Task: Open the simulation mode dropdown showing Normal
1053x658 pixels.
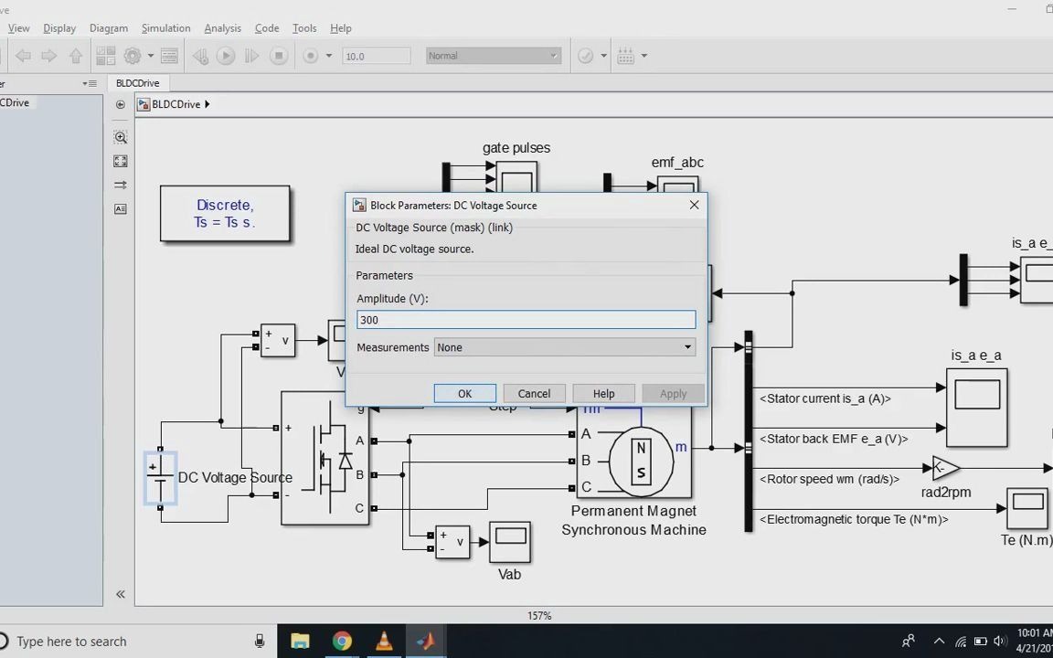Action: [x=553, y=56]
